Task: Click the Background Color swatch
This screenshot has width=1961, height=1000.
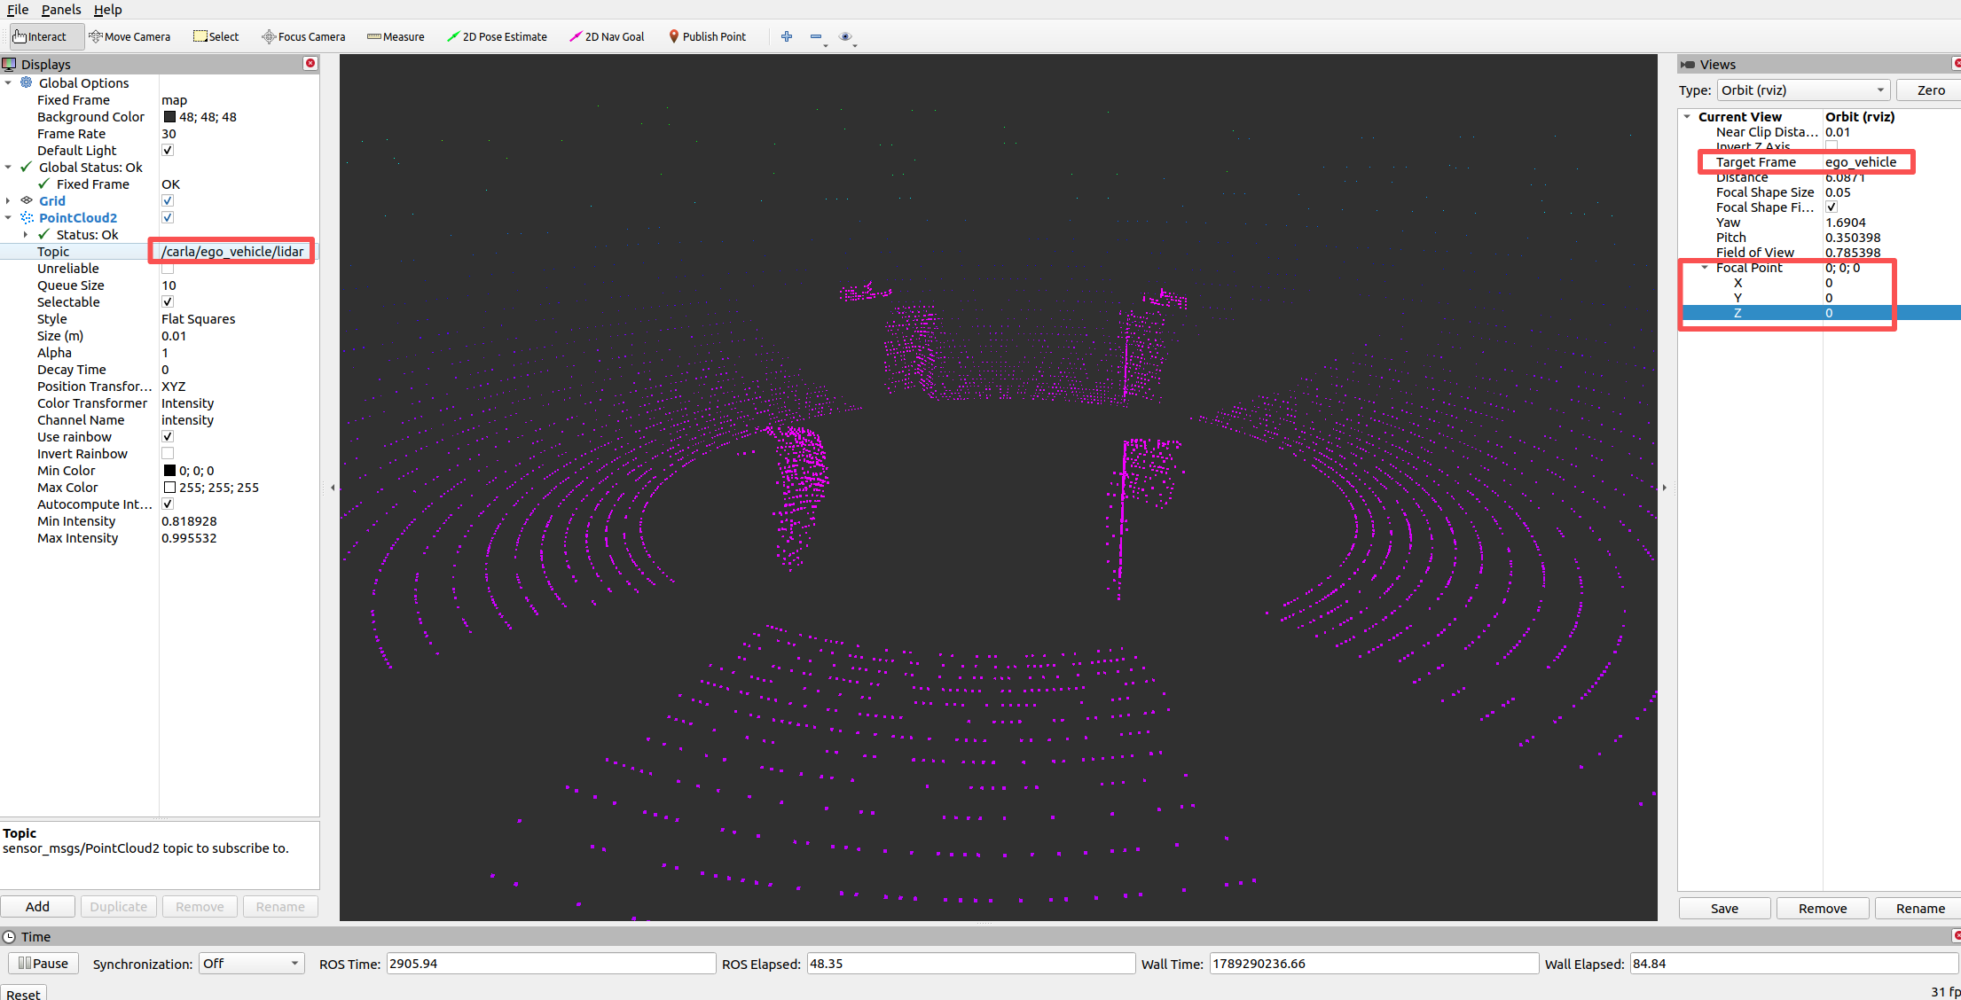Action: point(169,117)
